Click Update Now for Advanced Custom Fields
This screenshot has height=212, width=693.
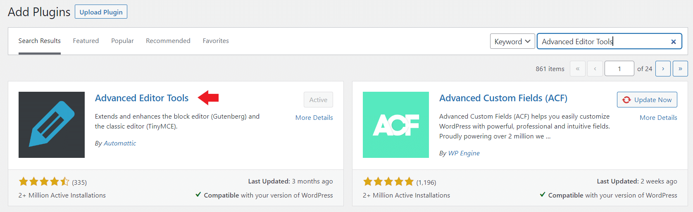click(x=647, y=100)
